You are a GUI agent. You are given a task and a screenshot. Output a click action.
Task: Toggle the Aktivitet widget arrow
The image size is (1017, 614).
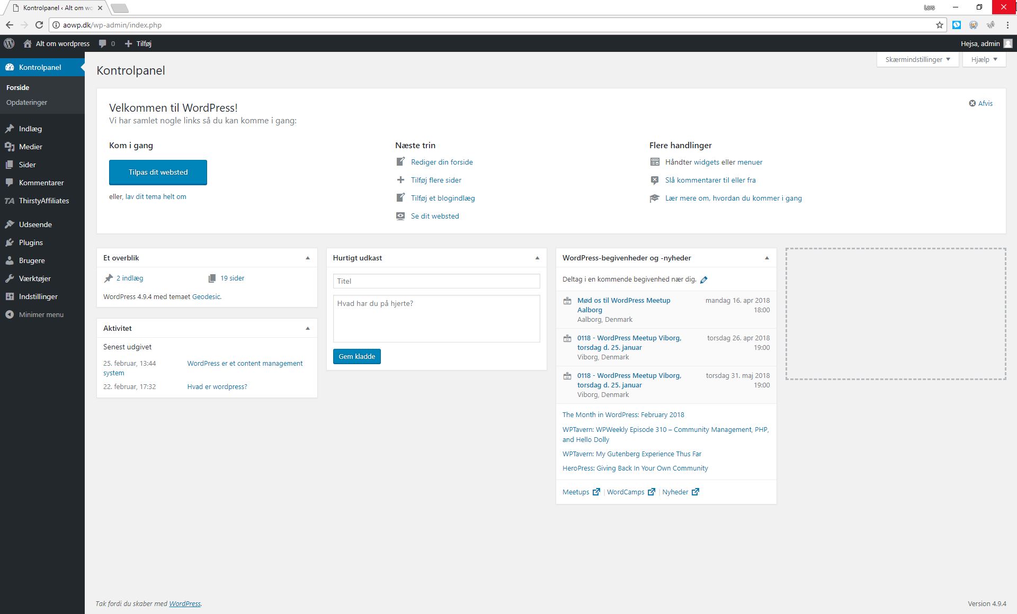click(x=308, y=328)
